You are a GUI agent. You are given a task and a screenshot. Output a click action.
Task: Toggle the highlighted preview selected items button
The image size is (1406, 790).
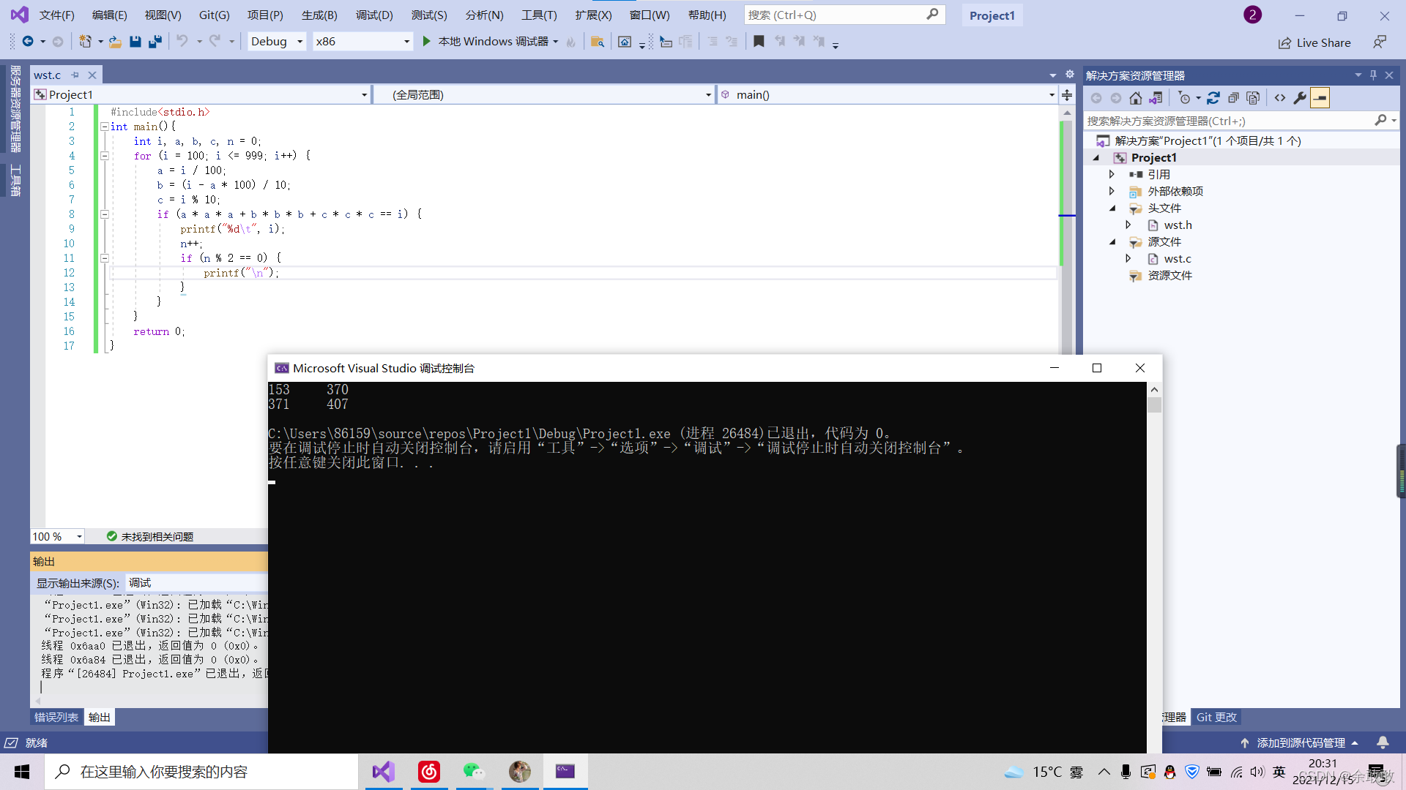[1320, 98]
